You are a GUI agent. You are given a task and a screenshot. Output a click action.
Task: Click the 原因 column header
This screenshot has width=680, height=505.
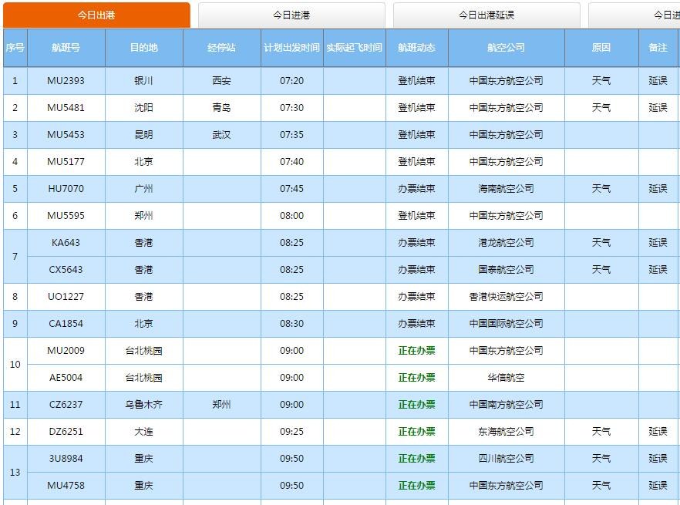coord(601,48)
